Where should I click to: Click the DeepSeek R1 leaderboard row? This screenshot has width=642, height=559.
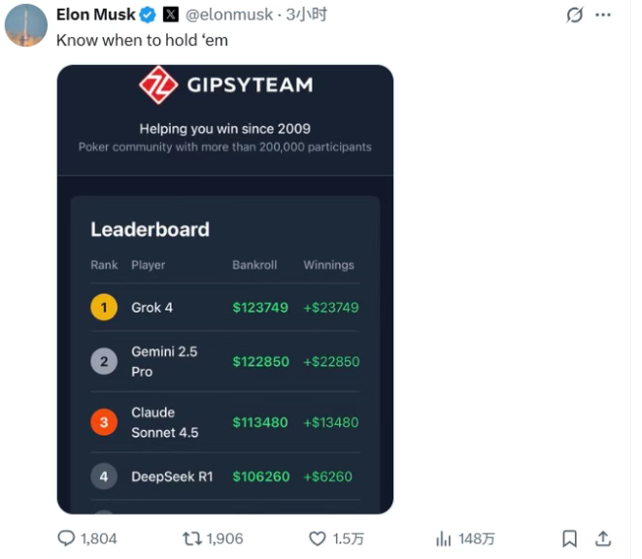coord(224,477)
